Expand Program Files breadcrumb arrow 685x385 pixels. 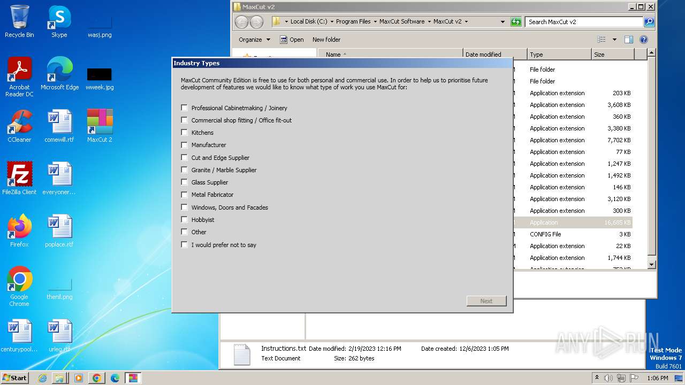(x=375, y=22)
